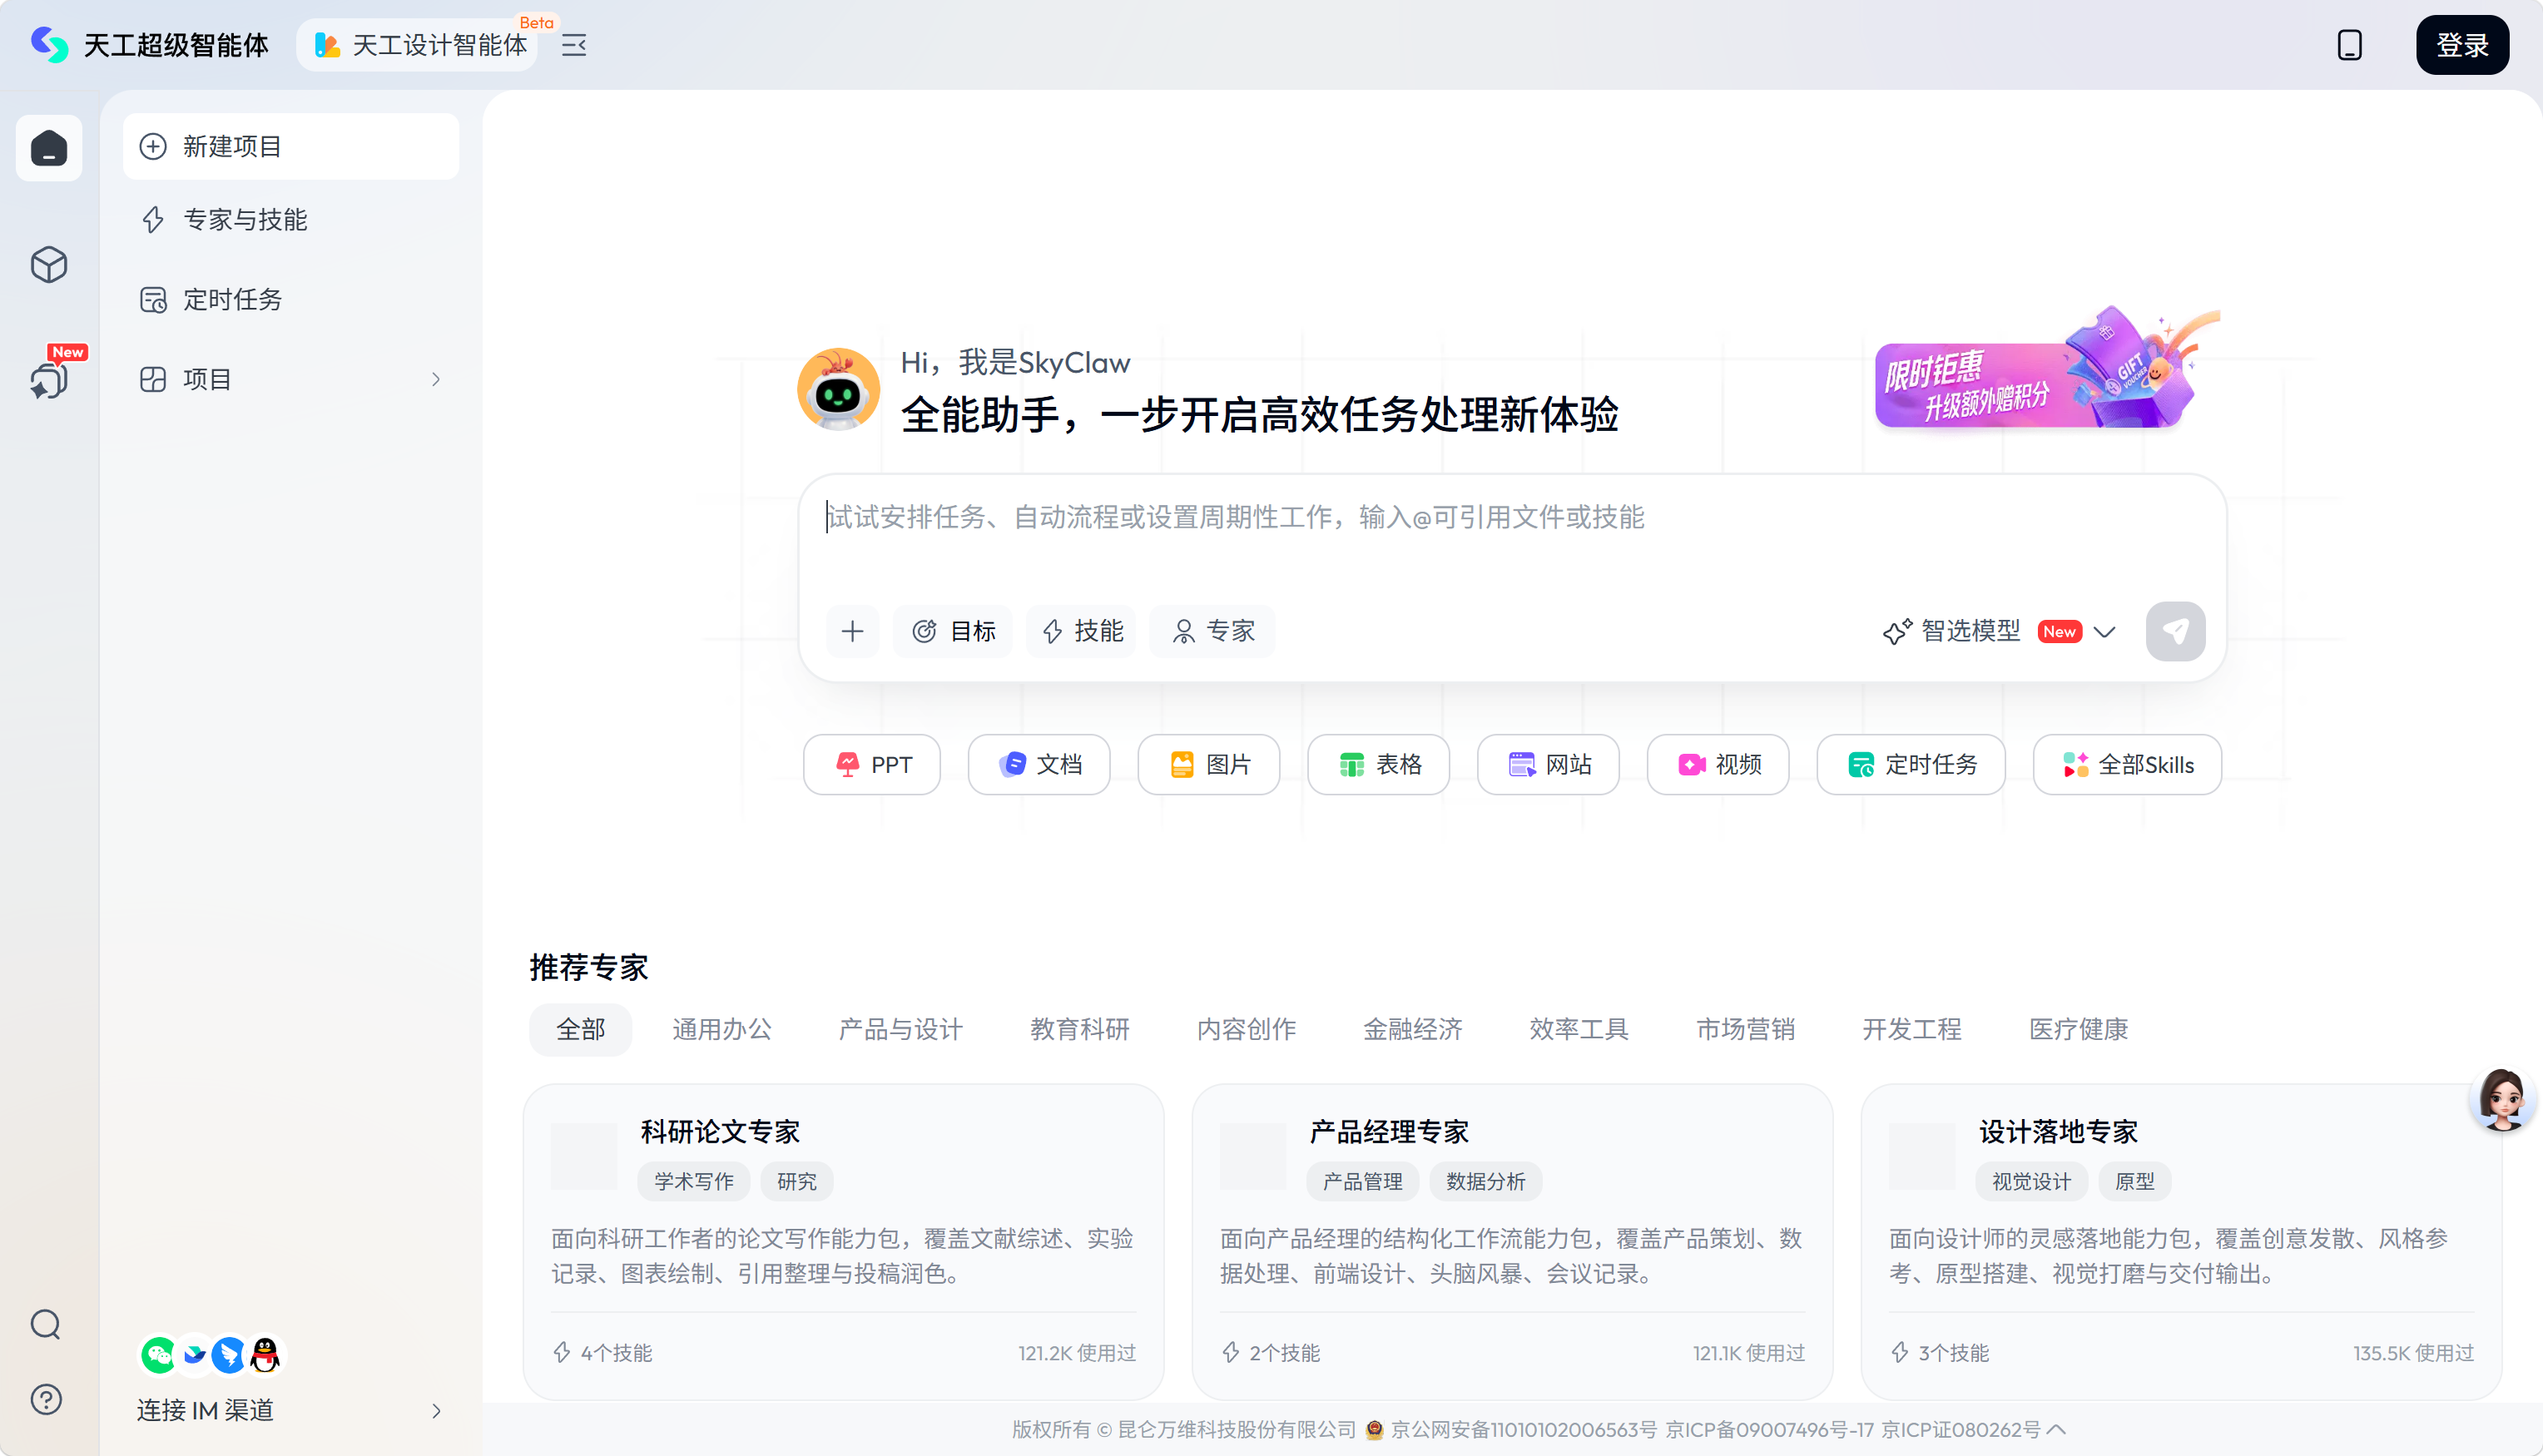Select 视频 skill shortcut
This screenshot has width=2543, height=1456.
pyautogui.click(x=1718, y=764)
